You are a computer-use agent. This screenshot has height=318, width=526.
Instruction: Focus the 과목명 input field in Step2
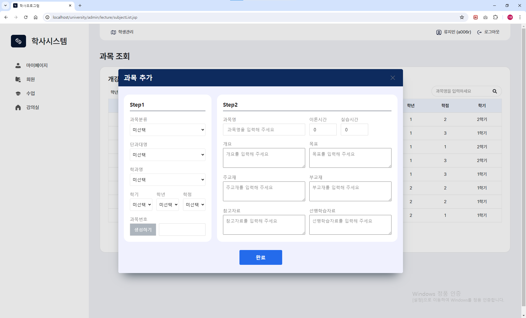click(x=264, y=129)
